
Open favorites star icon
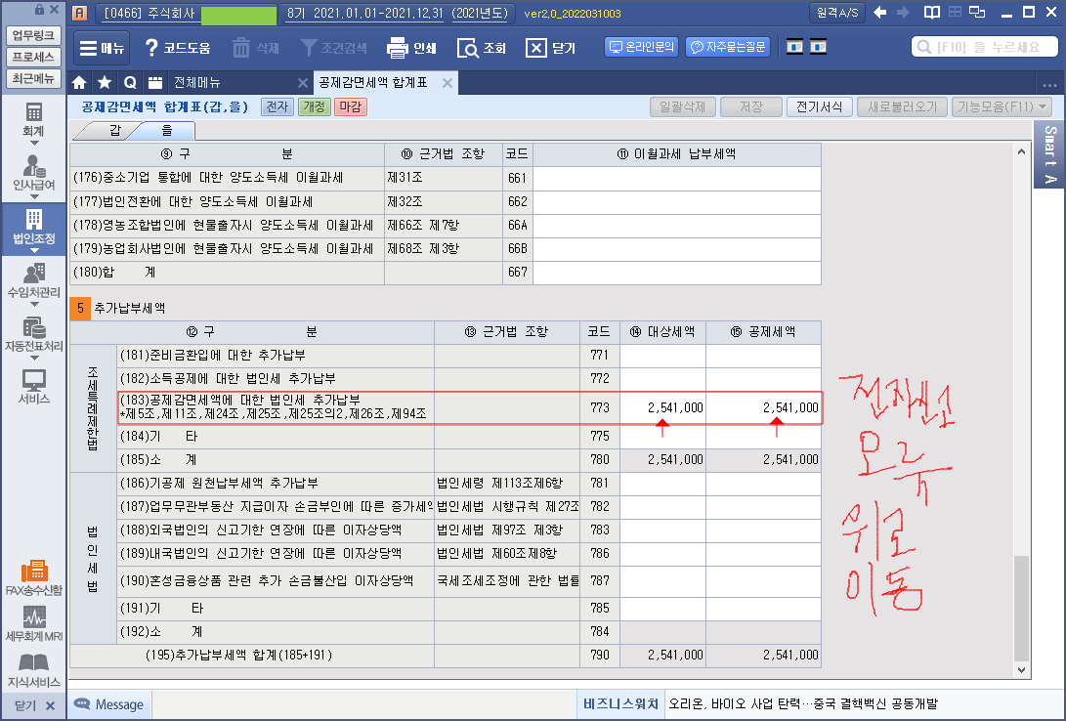(x=105, y=83)
